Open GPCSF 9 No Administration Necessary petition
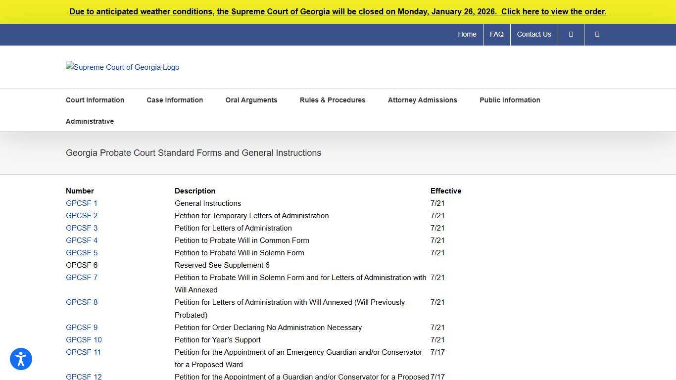The width and height of the screenshot is (676, 380). (81, 327)
